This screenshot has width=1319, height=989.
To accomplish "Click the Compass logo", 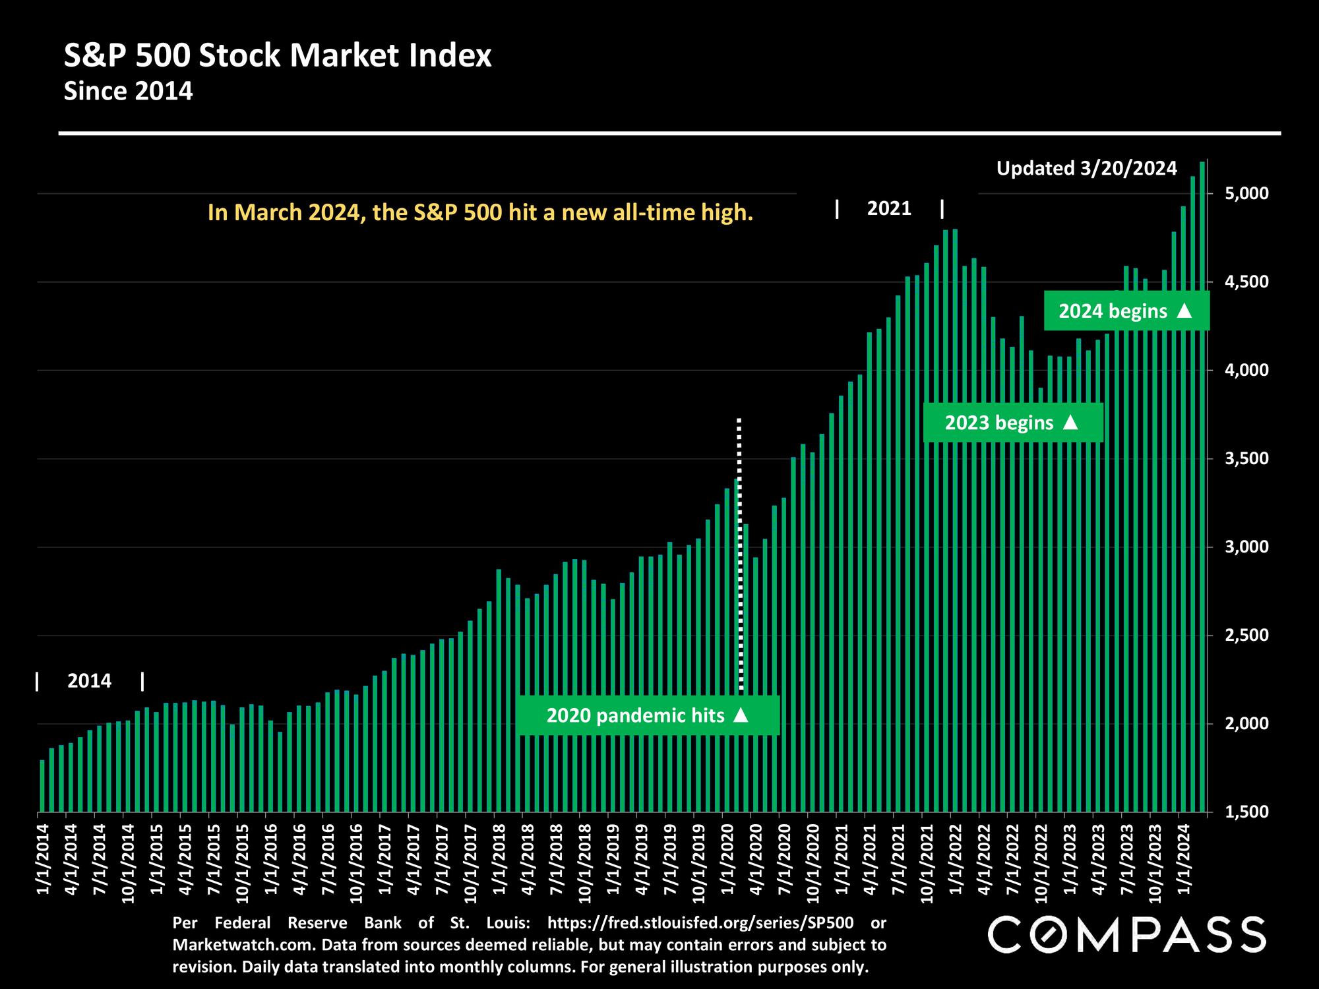I will pos(1127,934).
